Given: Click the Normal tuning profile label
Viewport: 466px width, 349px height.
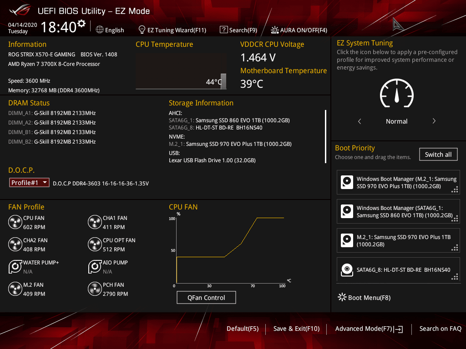Looking at the screenshot, I should coord(396,121).
